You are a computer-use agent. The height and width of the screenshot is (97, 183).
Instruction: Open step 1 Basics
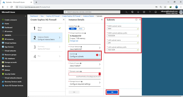(46, 28)
